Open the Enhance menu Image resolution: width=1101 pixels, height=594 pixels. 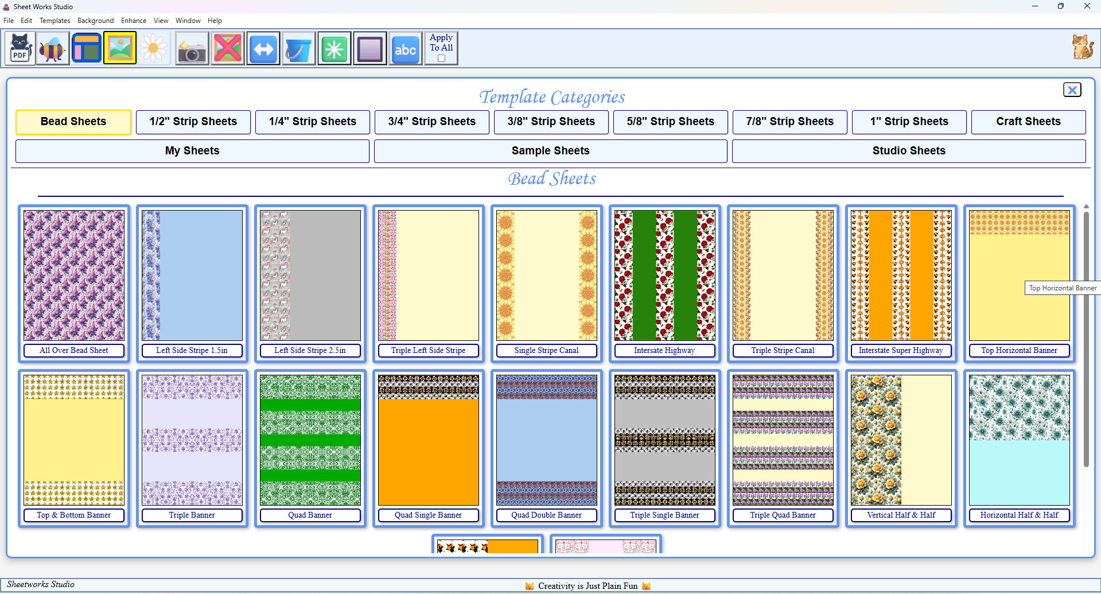click(x=133, y=21)
